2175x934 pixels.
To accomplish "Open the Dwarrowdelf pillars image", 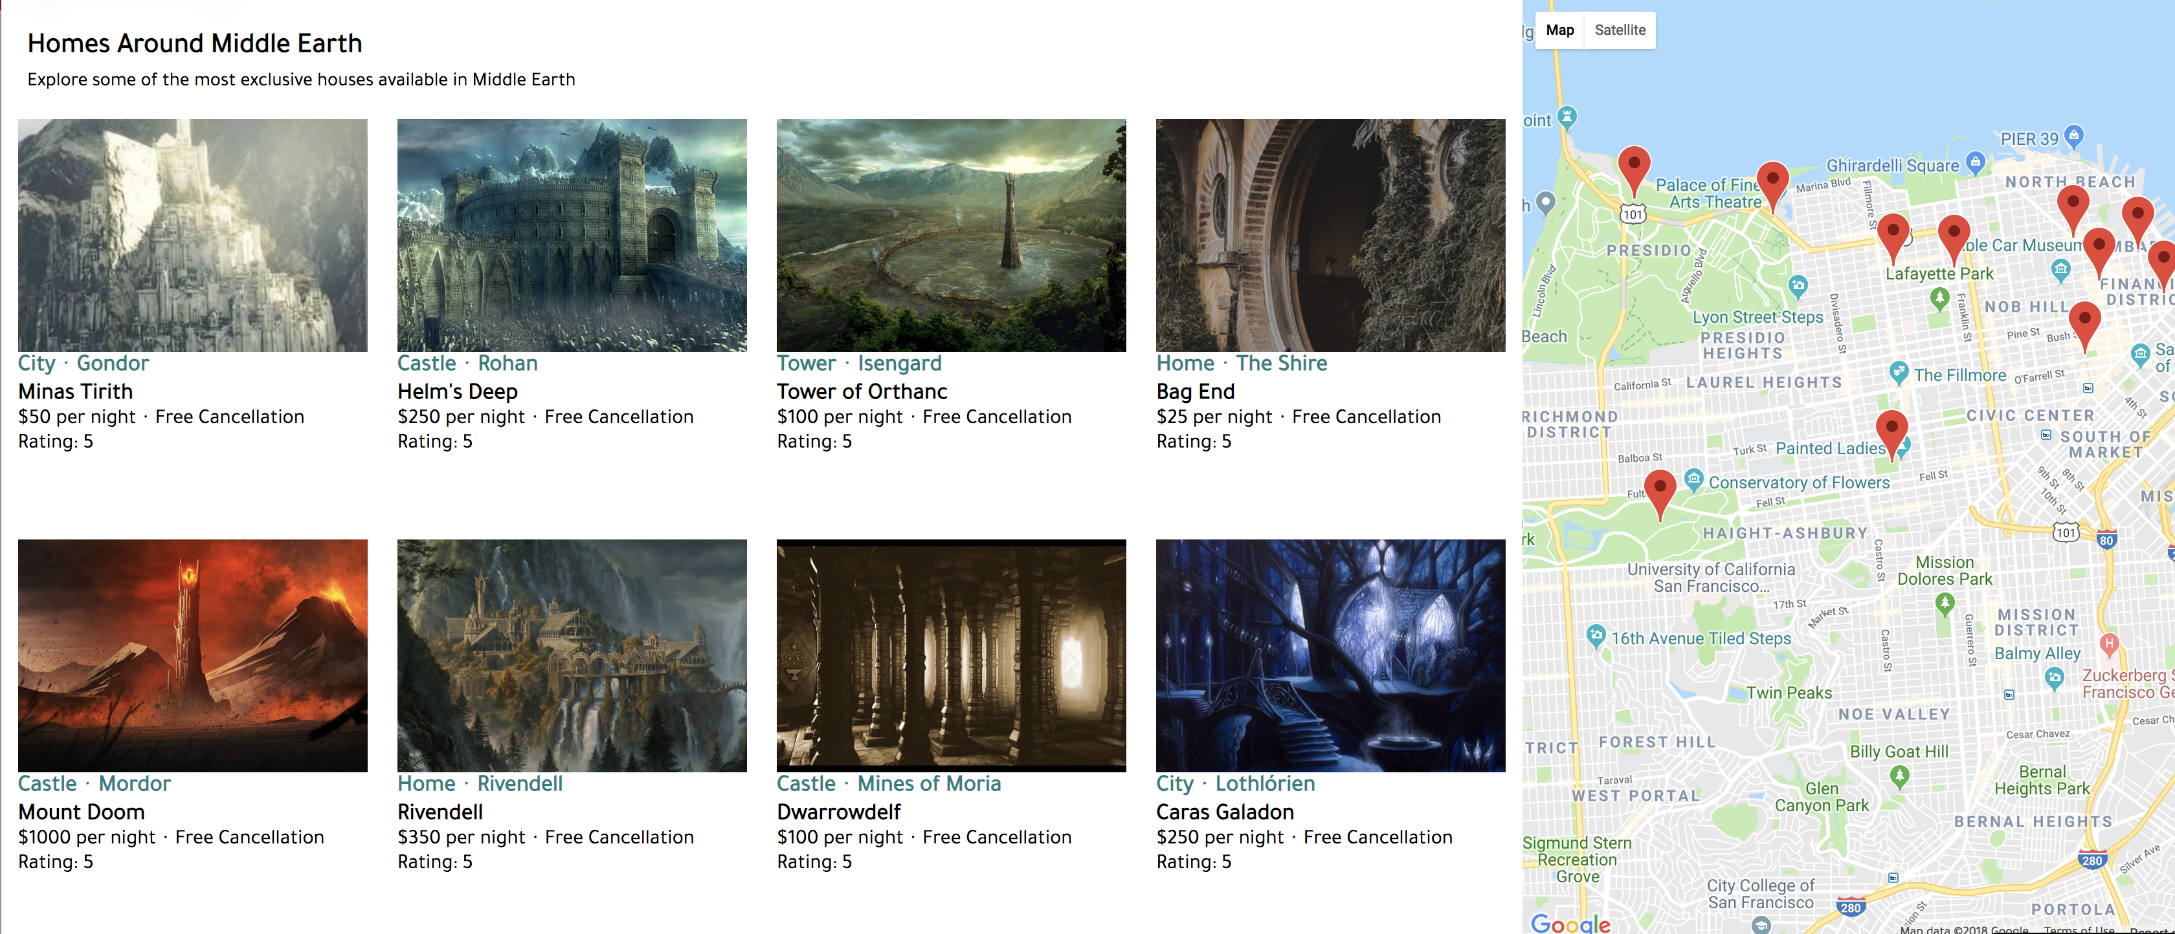I will (x=951, y=656).
